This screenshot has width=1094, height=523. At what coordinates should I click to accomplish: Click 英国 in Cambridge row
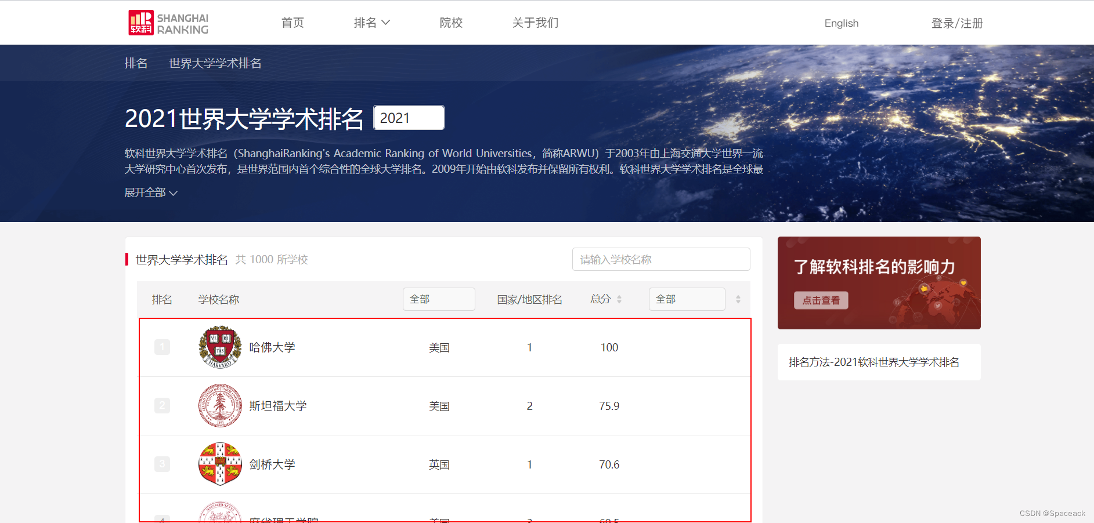439,464
